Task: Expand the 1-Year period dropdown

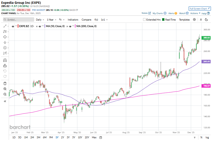Action: pyautogui.click(x=51, y=20)
